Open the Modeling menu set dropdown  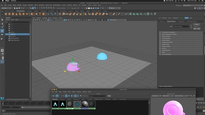coord(6,8)
